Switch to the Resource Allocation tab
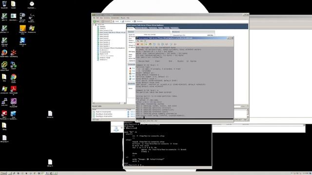312x175 pixels. [x=141, y=28]
